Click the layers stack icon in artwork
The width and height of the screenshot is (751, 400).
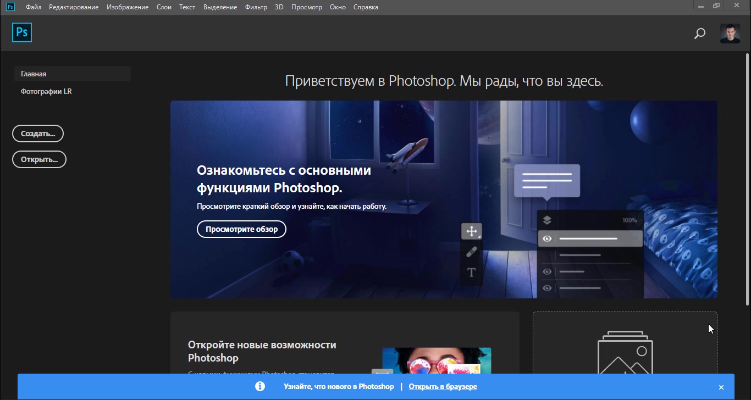tap(546, 220)
